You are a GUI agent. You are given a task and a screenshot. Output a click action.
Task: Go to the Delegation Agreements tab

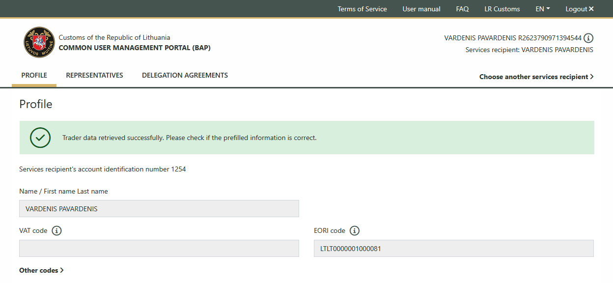185,76
